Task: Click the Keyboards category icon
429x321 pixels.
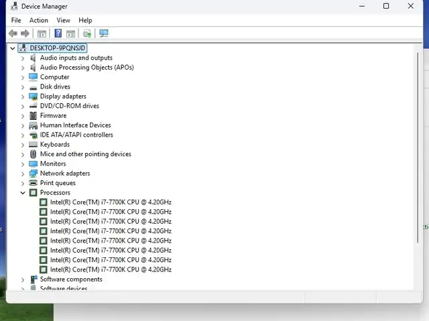Action: 33,144
